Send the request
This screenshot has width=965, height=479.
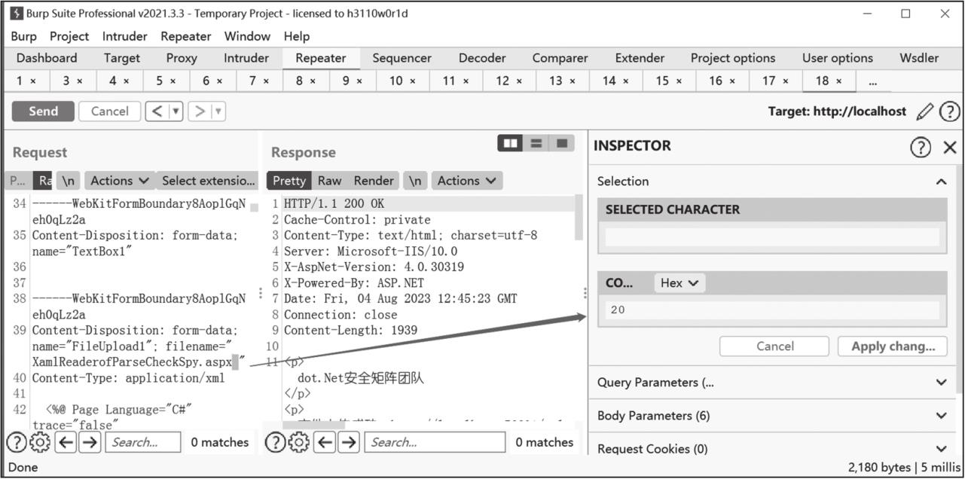tap(43, 111)
